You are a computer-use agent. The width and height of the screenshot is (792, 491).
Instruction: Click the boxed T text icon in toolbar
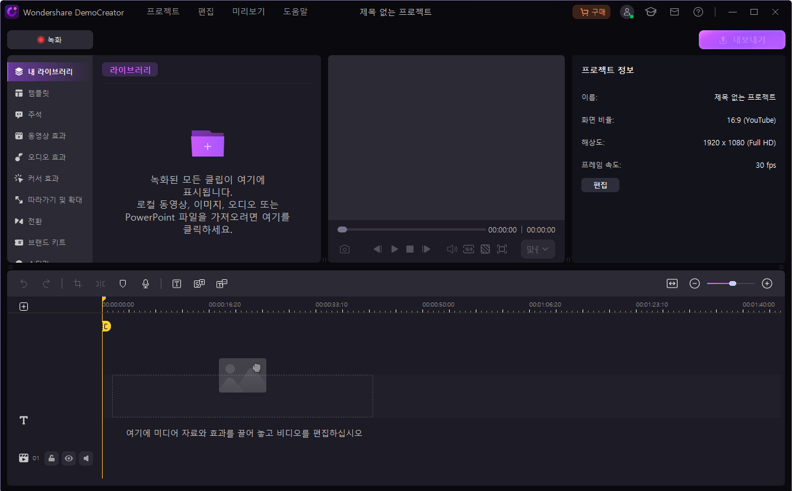pos(177,284)
